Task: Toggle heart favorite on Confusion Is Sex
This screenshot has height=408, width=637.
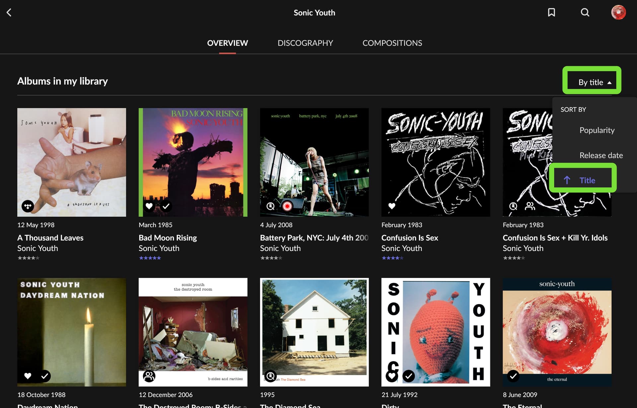Action: [392, 206]
